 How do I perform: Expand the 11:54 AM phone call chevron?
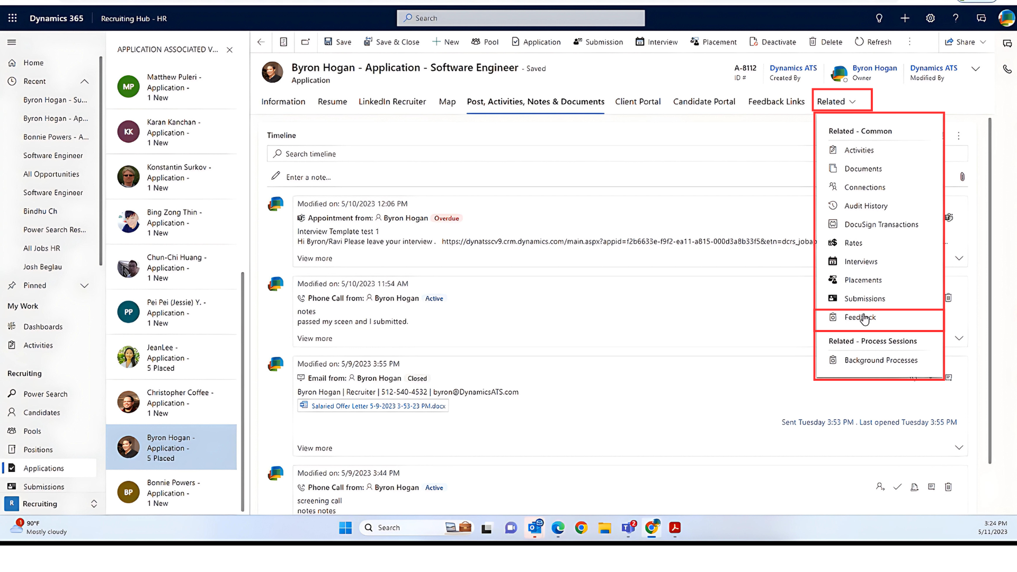coord(959,338)
